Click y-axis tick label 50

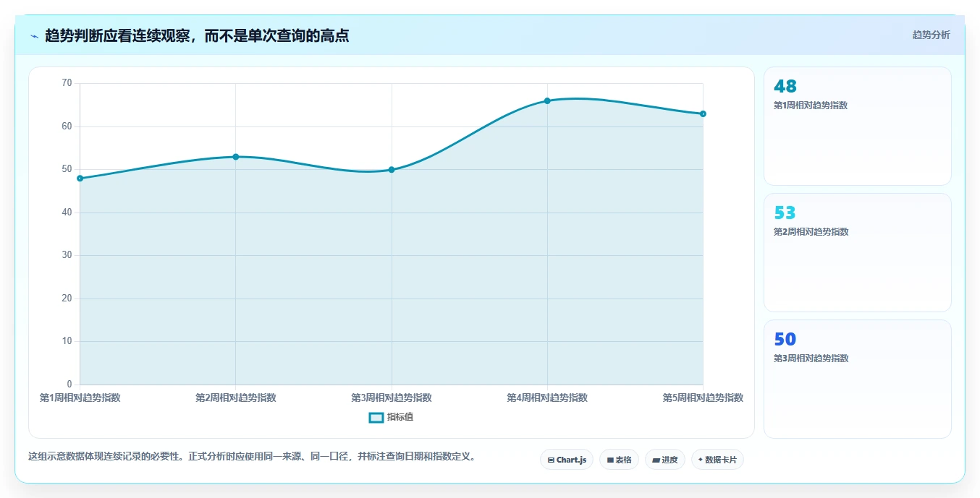[67, 169]
